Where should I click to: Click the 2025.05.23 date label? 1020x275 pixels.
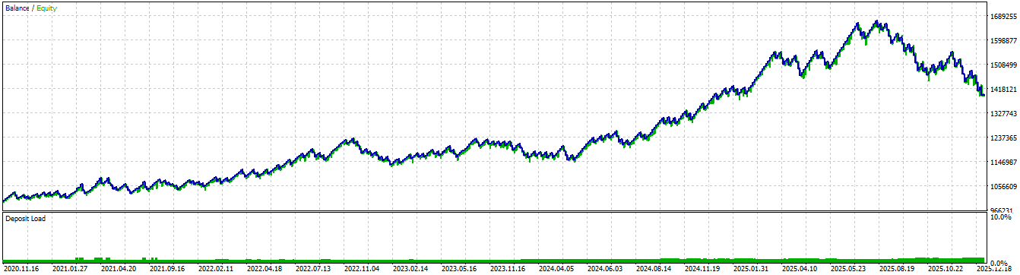[x=847, y=268]
